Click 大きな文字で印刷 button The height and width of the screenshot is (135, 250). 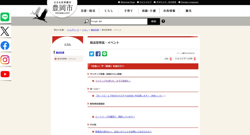point(185,59)
